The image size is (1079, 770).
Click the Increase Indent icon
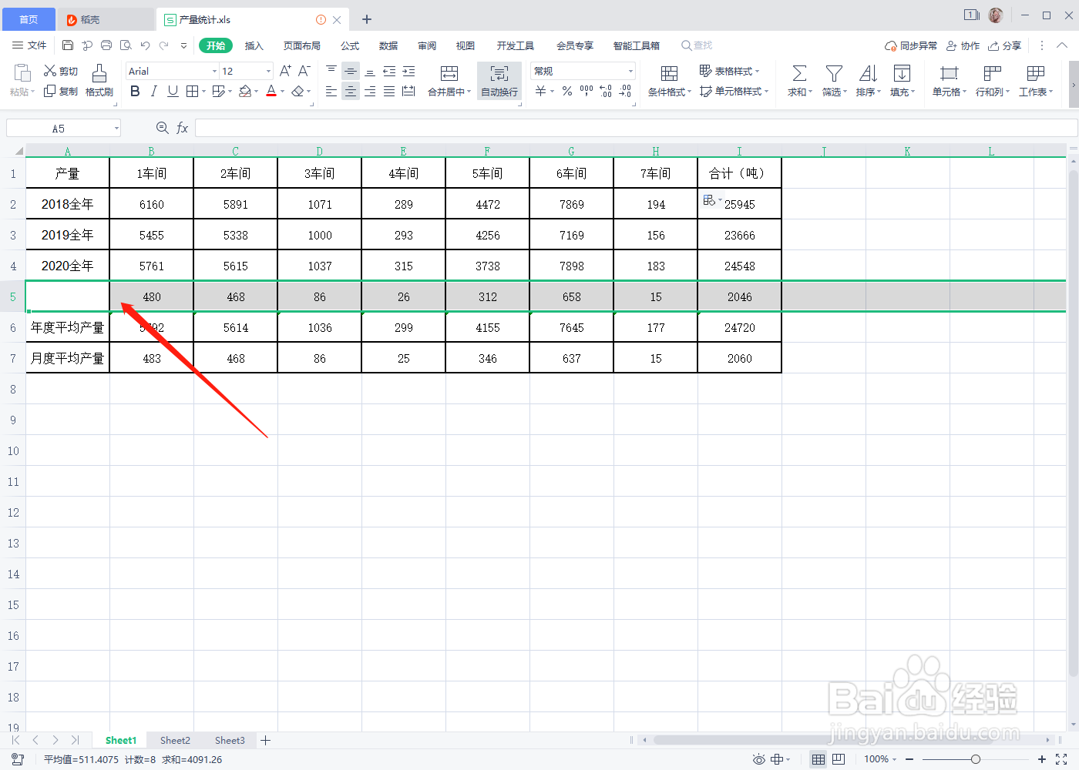(408, 71)
